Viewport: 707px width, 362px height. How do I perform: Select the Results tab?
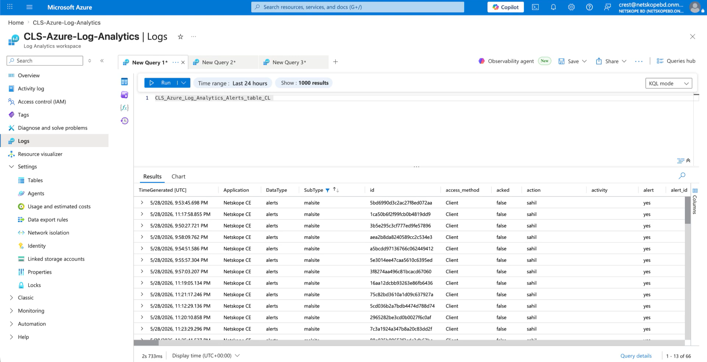(153, 177)
